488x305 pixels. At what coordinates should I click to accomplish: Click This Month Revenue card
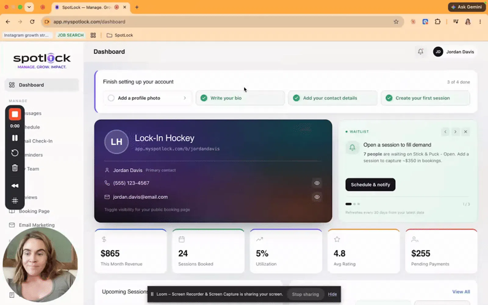click(131, 251)
